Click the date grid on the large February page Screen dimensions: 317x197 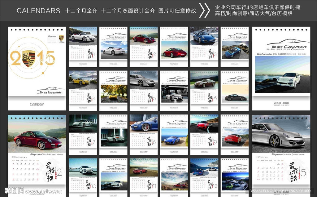click(25, 170)
